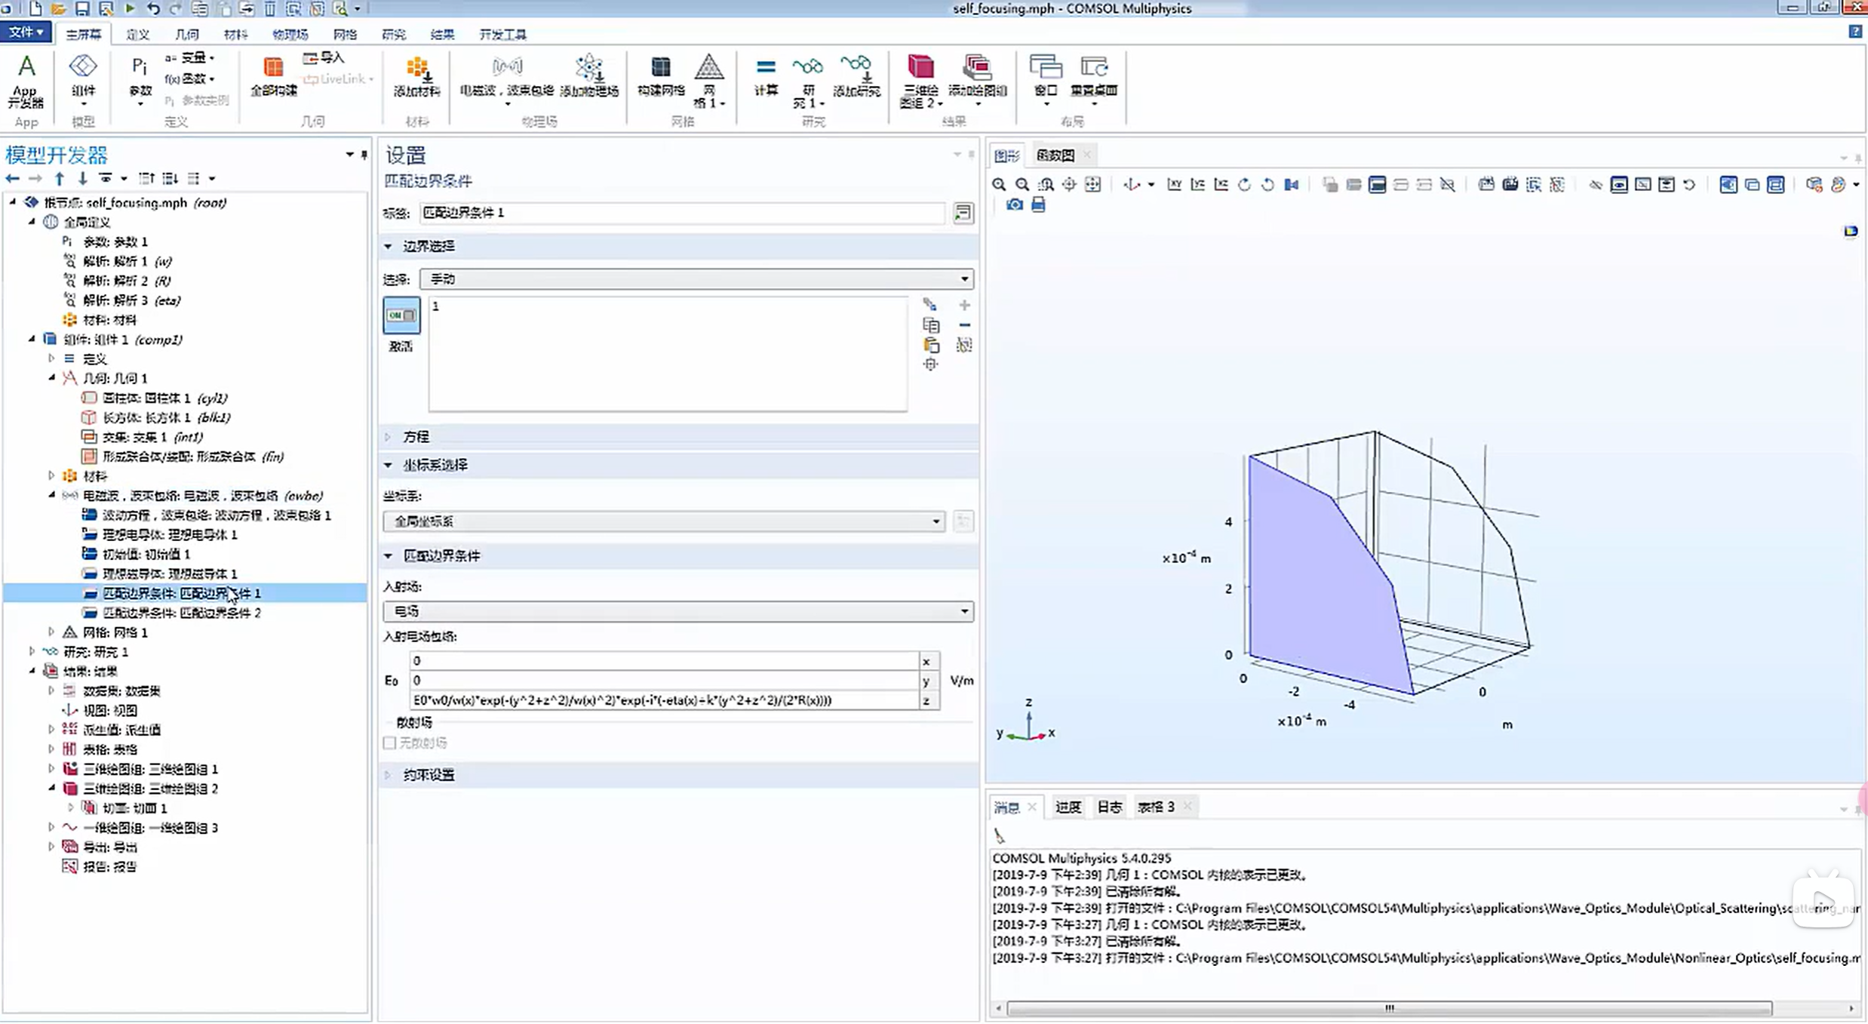This screenshot has width=1868, height=1024.
Task: Check the 无散射场 checkbox
Action: 389,743
